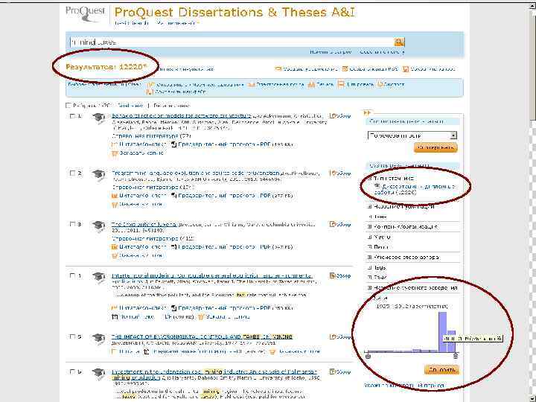The height and width of the screenshot is (402, 536).
Task: Click the orange sort button in sidebar
Action: click(x=435, y=147)
